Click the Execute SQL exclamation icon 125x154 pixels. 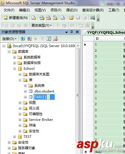(58, 25)
